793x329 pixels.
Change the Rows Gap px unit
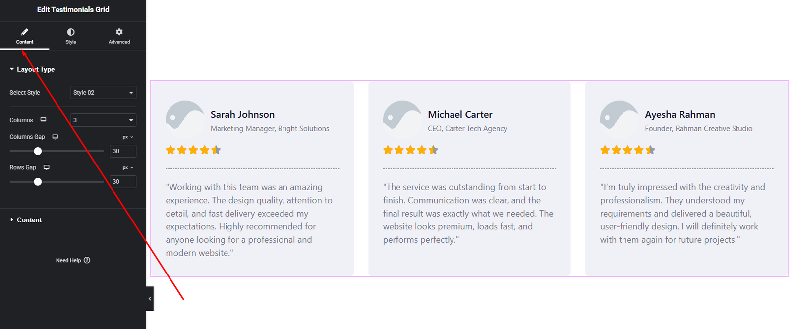coord(128,168)
